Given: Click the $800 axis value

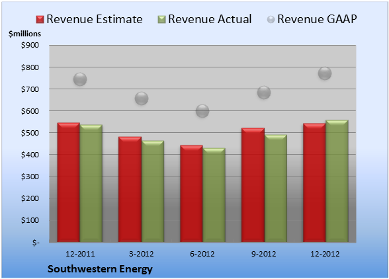Looking at the screenshot, I should pos(30,67).
